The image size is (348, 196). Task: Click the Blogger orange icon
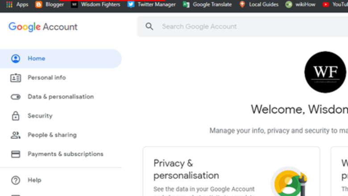click(39, 4)
